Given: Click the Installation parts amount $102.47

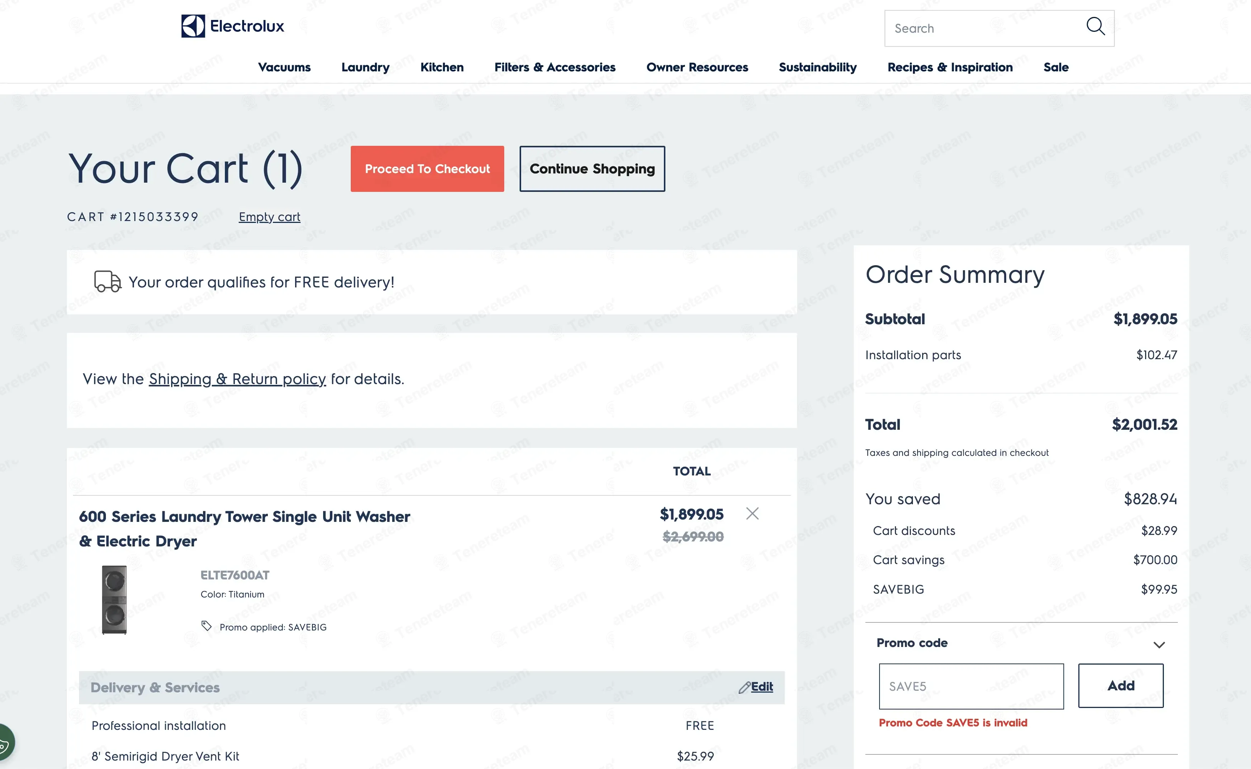Looking at the screenshot, I should tap(1157, 355).
